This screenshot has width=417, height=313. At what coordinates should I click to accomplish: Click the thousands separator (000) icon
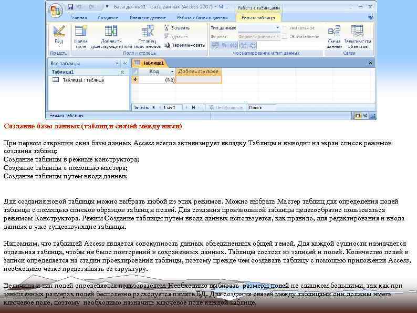(234, 45)
